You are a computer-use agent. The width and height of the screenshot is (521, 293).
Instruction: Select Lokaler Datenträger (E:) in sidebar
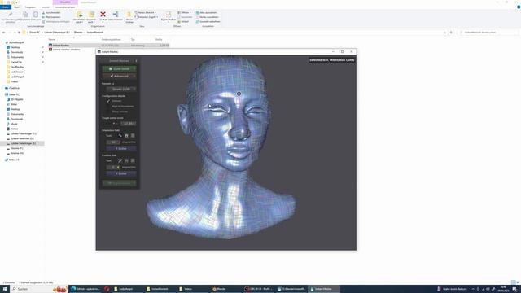[23, 143]
